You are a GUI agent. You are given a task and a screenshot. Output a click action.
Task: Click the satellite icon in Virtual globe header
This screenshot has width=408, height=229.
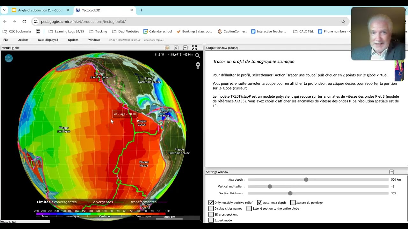176,48
